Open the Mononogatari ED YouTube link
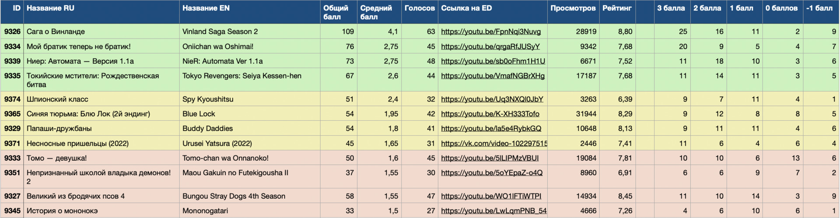Image resolution: width=840 pixels, height=218 pixels. (x=493, y=211)
